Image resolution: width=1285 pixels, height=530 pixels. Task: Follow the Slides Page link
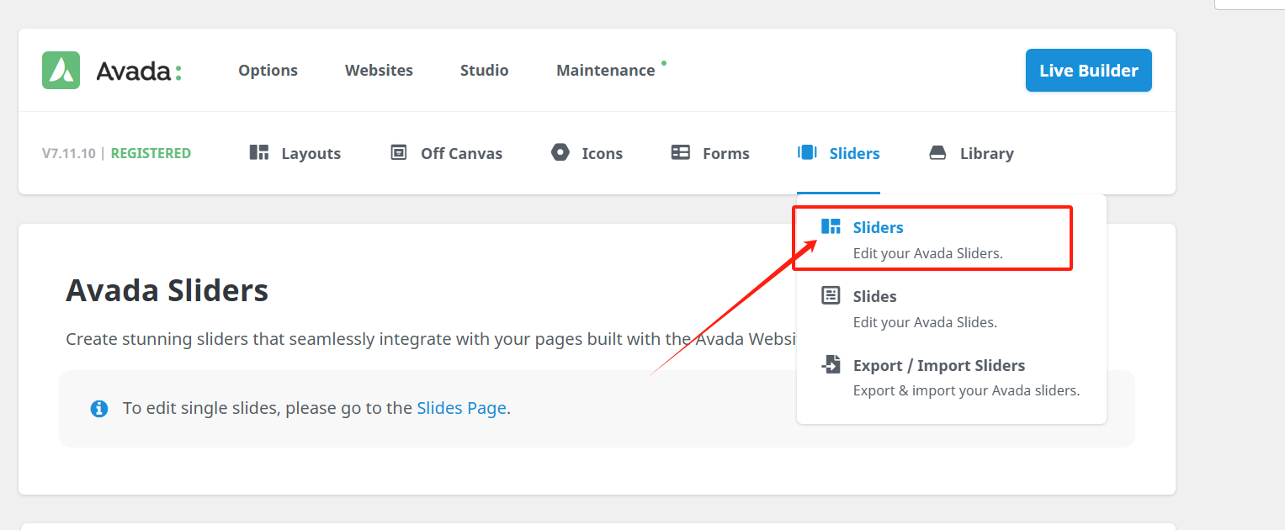click(x=461, y=408)
